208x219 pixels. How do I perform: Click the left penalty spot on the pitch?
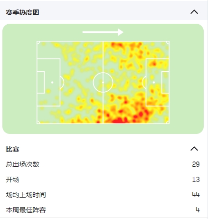52,82
